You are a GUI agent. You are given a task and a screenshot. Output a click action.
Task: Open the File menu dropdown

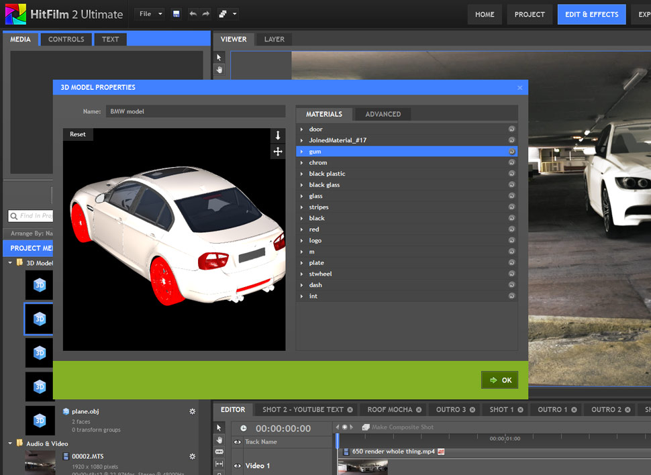(x=150, y=14)
